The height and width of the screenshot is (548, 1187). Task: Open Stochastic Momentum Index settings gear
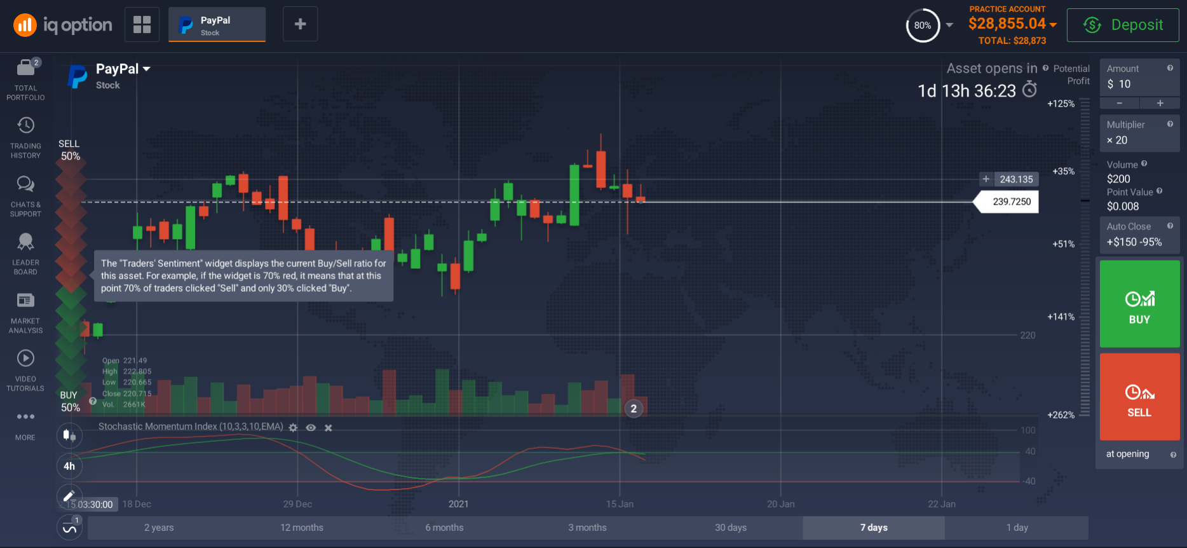(x=293, y=428)
